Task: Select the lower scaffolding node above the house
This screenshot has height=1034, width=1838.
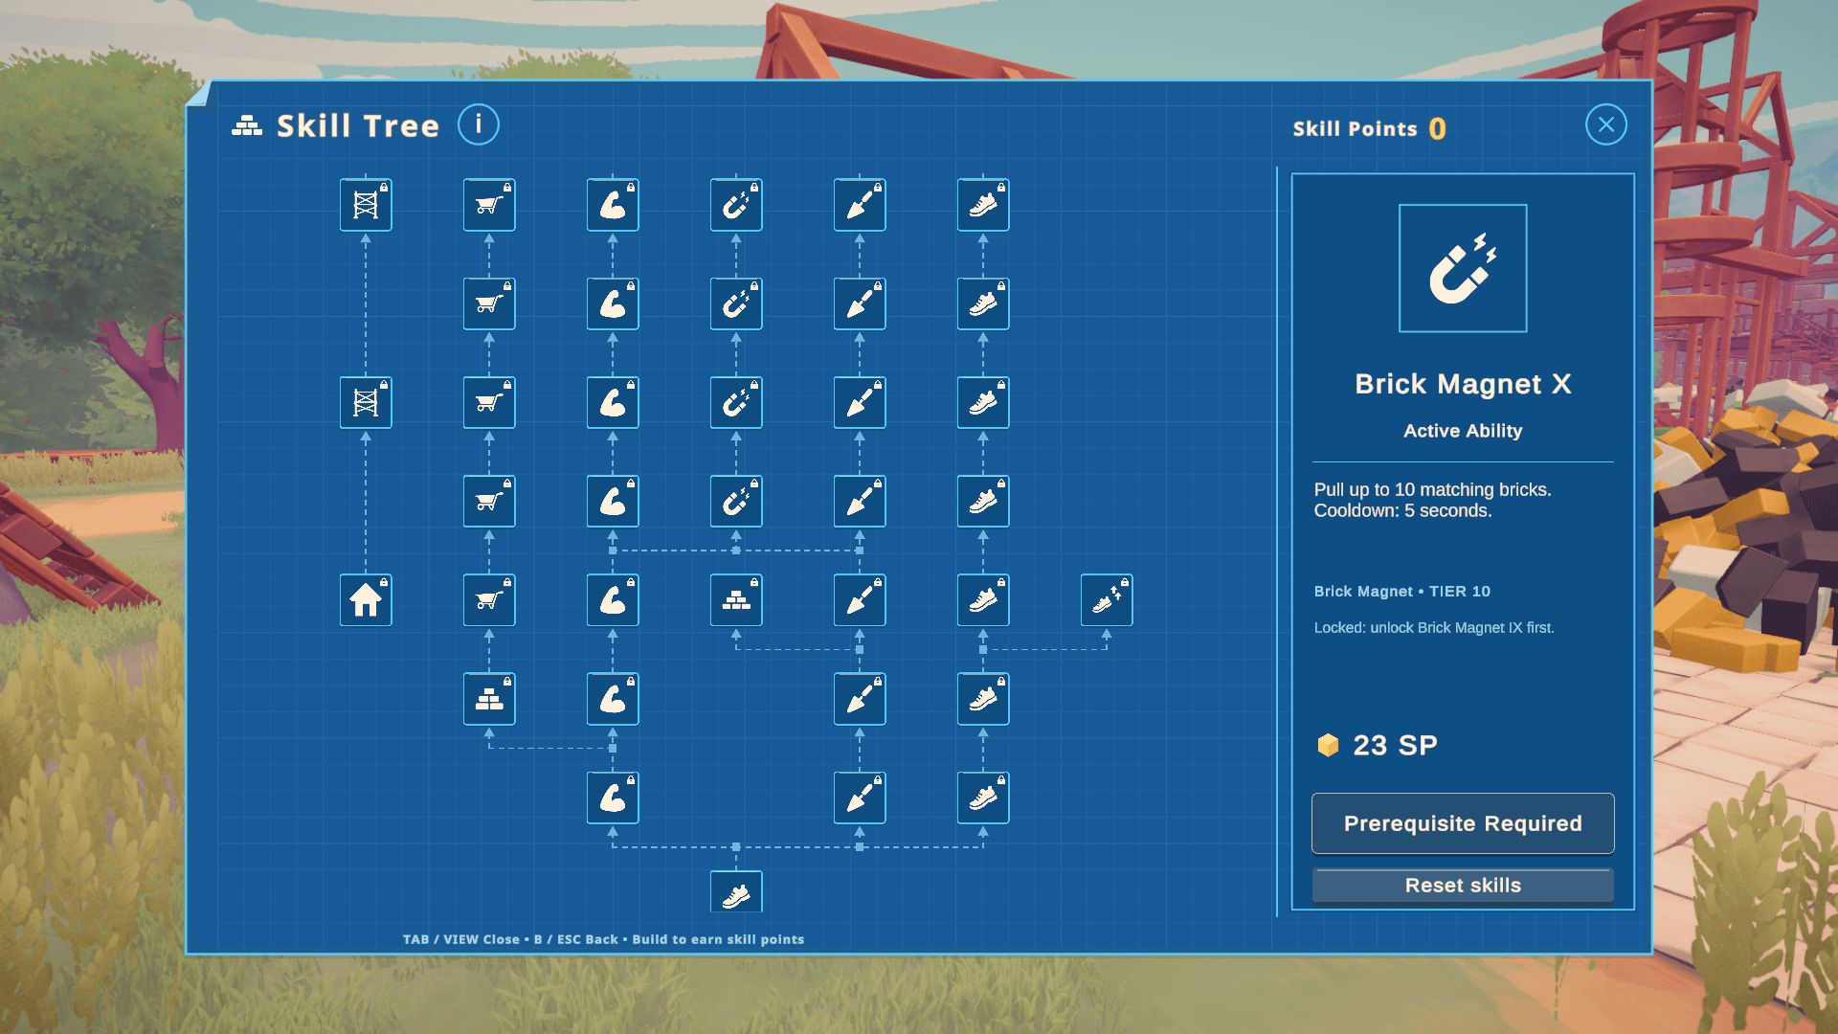Action: pos(366,402)
